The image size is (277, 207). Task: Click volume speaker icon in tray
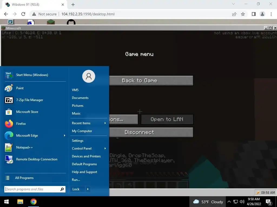click(x=242, y=202)
